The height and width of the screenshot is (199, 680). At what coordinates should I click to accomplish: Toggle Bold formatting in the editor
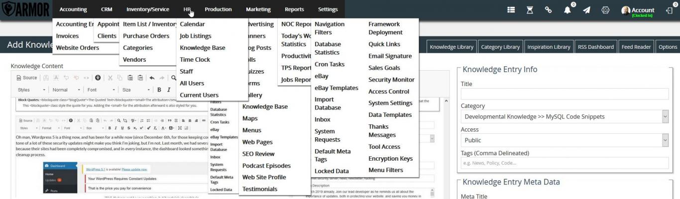pyautogui.click(x=159, y=90)
